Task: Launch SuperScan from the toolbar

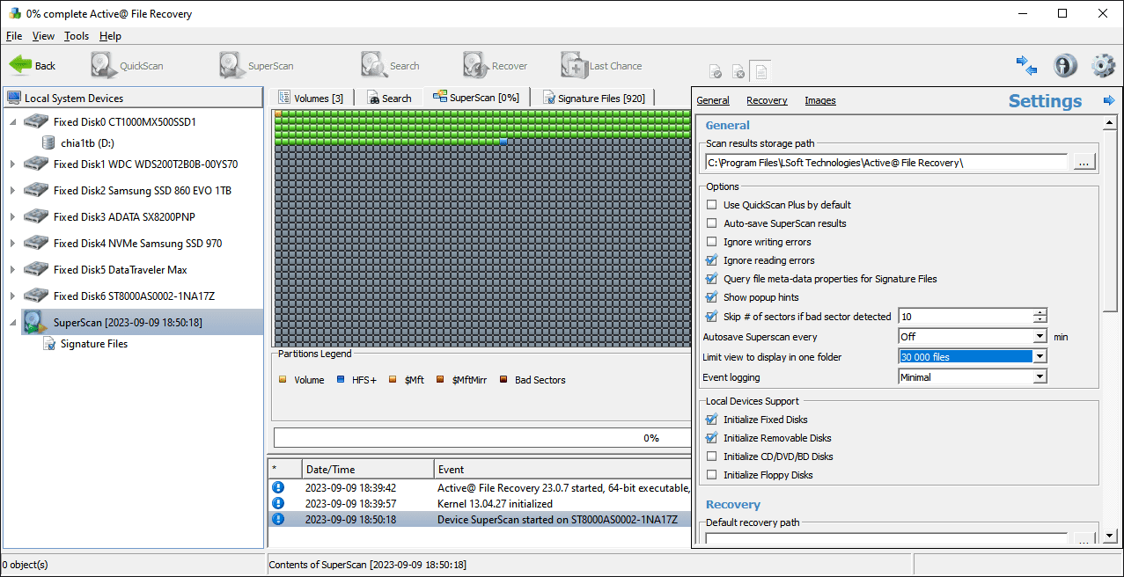Action: pos(257,66)
